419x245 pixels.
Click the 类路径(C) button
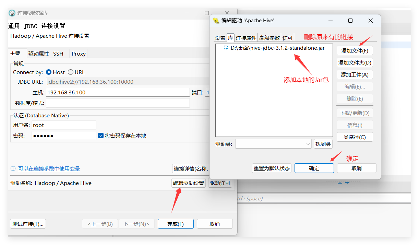[355, 137]
